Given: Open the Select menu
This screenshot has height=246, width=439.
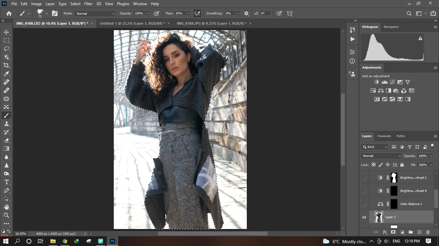Looking at the screenshot, I should point(76,4).
